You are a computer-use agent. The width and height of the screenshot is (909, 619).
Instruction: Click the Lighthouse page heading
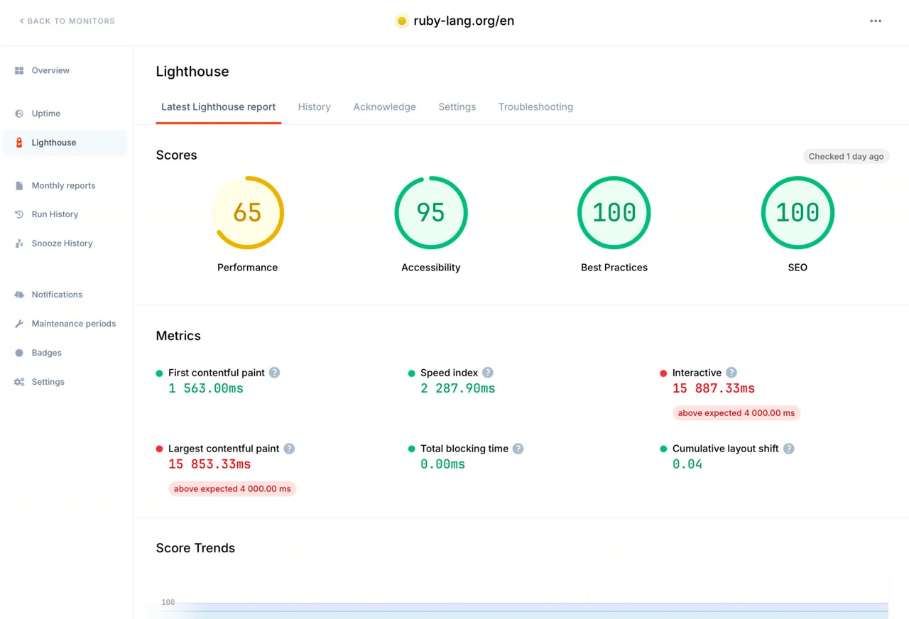tap(192, 72)
